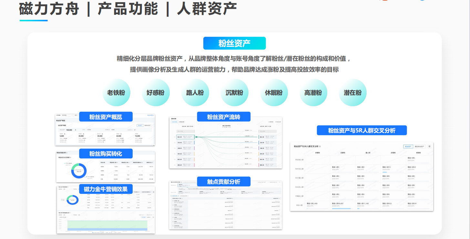Click the 好感粉 column header in table
Viewport: 470px width, 239px height.
[x=393, y=153]
